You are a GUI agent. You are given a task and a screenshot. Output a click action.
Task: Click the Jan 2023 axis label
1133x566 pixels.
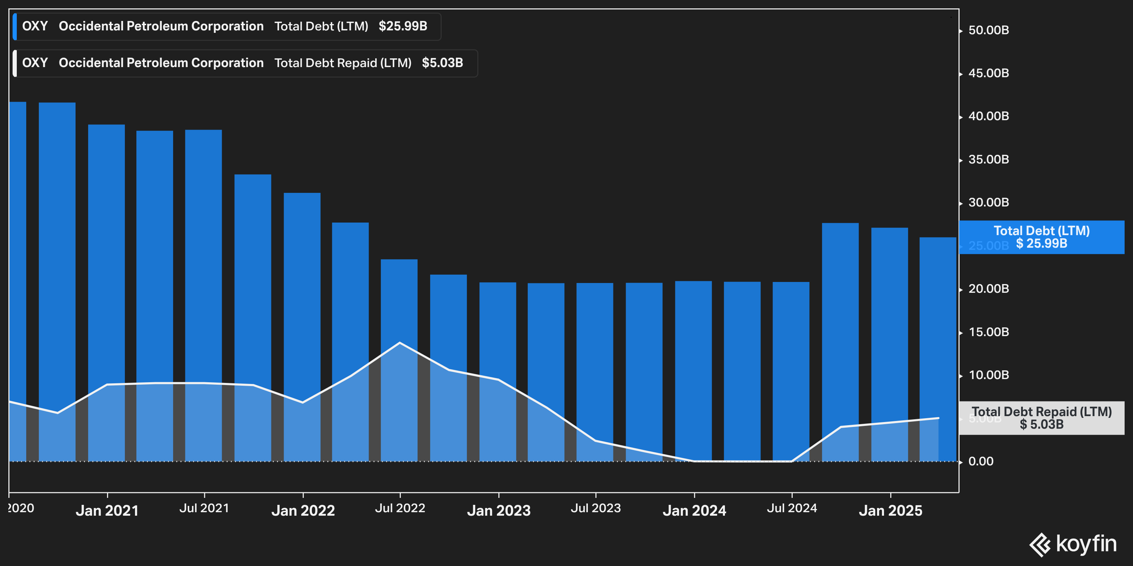click(499, 511)
